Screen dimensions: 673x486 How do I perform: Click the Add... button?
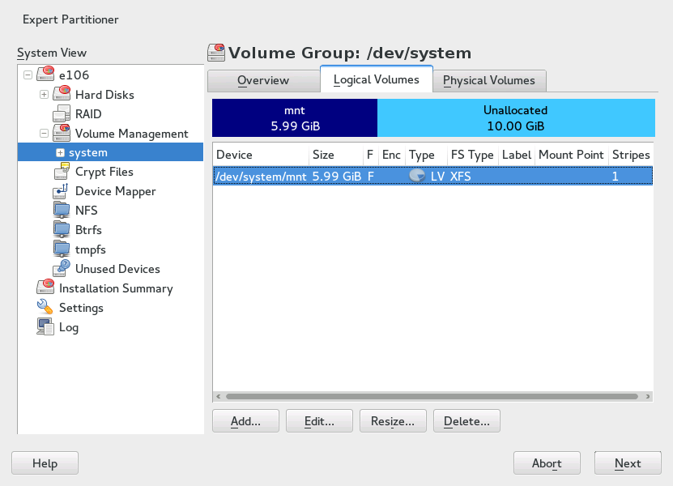tap(245, 421)
